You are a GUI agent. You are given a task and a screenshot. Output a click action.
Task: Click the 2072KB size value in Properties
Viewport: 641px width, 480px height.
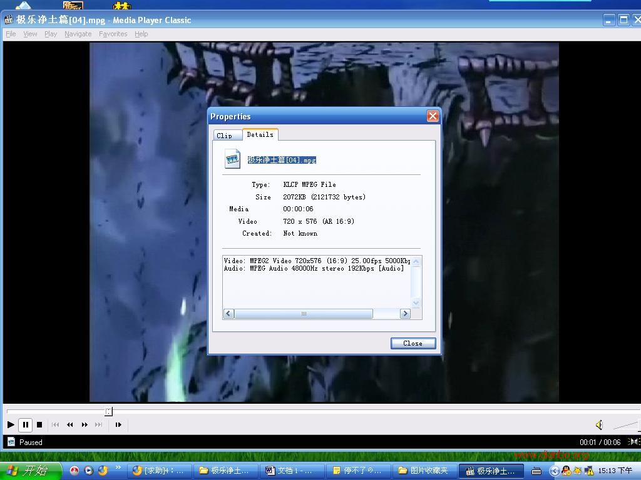(324, 197)
